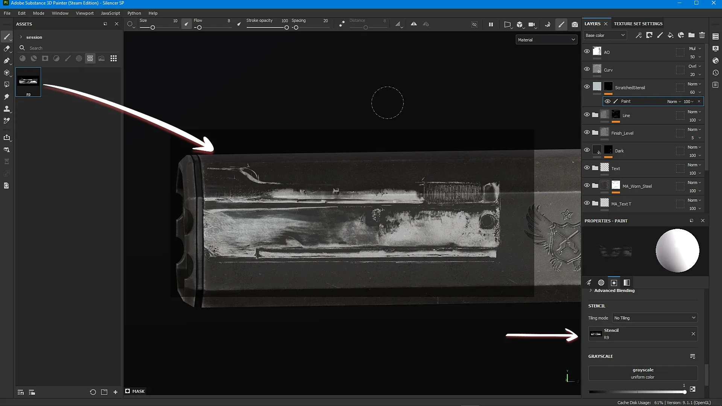Select the Clone stamp tool
The width and height of the screenshot is (722, 406).
(x=7, y=109)
